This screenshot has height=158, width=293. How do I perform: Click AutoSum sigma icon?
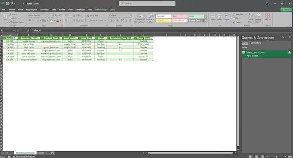click(x=234, y=14)
